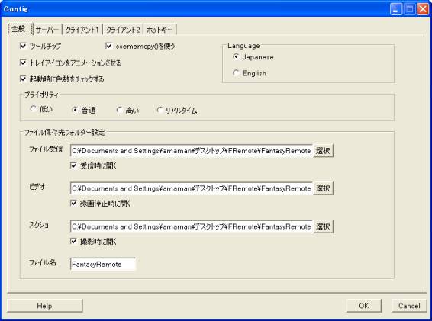Click 選択 button for ビデオ folder
The width and height of the screenshot is (432, 321).
pos(323,188)
